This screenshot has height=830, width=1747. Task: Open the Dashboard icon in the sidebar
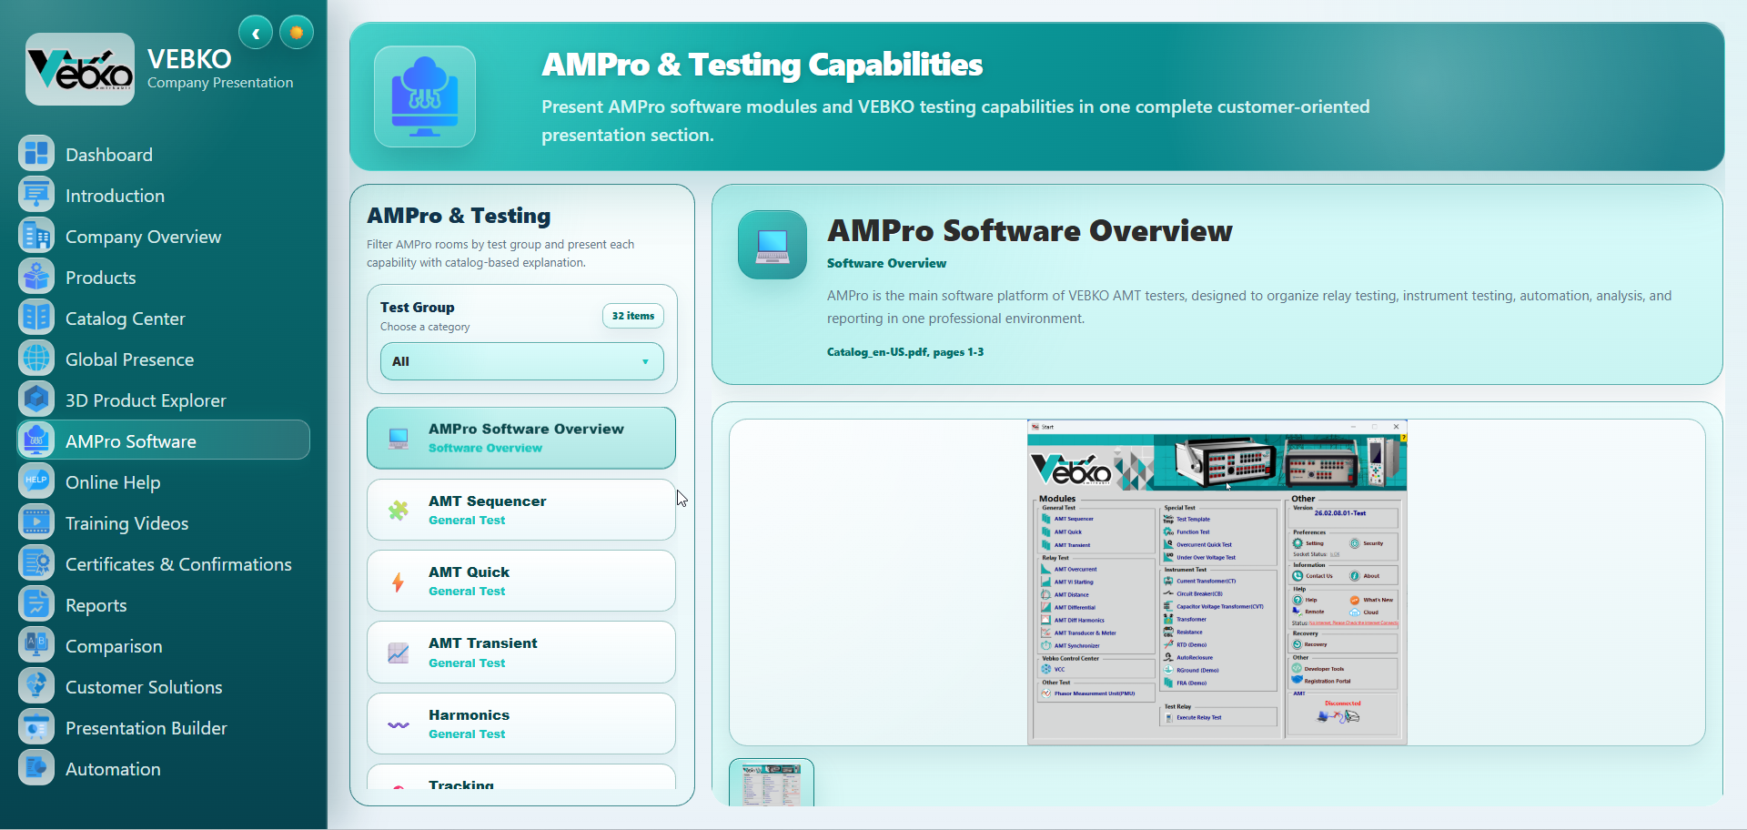pyautogui.click(x=36, y=154)
